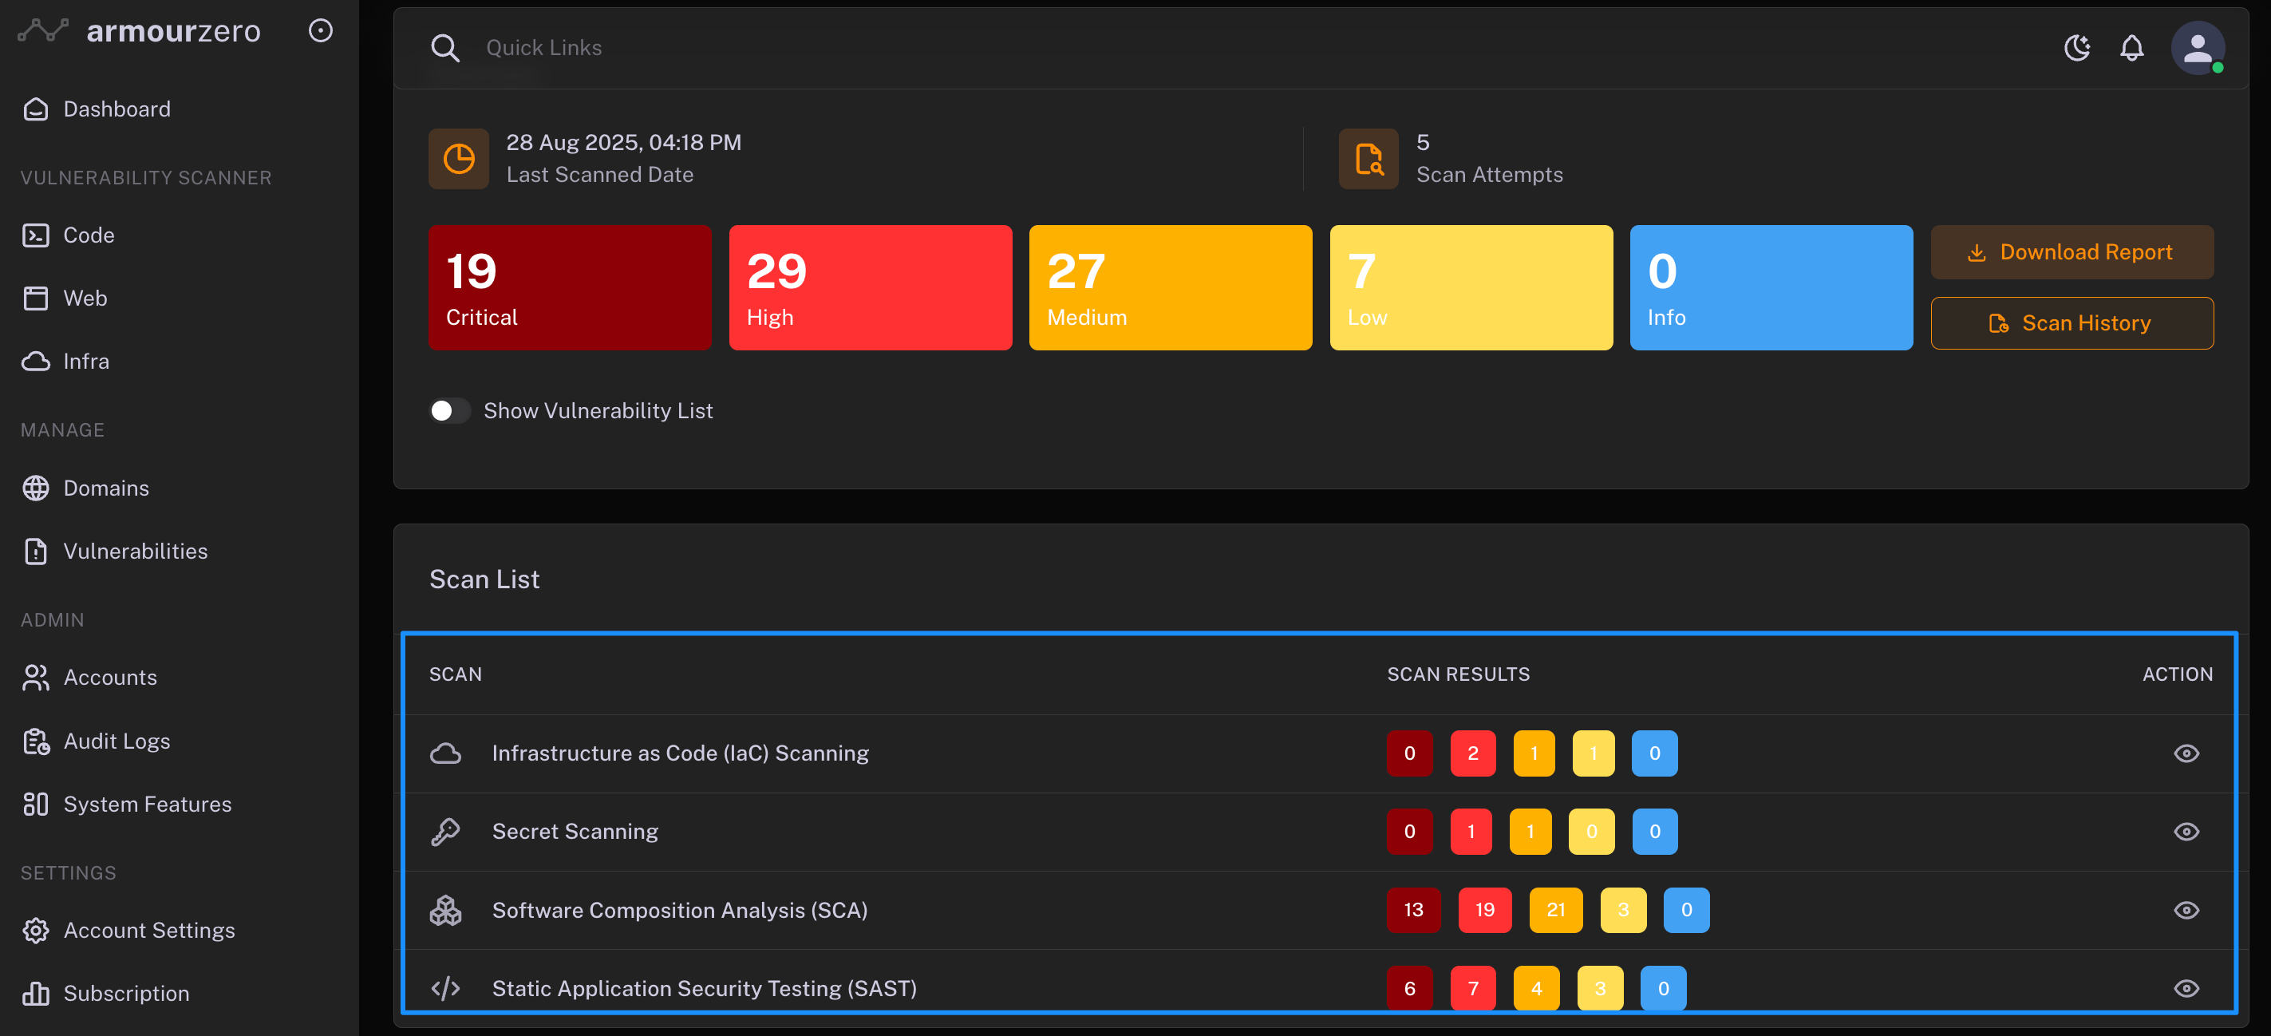Open the Scan History button
The width and height of the screenshot is (2271, 1036).
click(2071, 323)
